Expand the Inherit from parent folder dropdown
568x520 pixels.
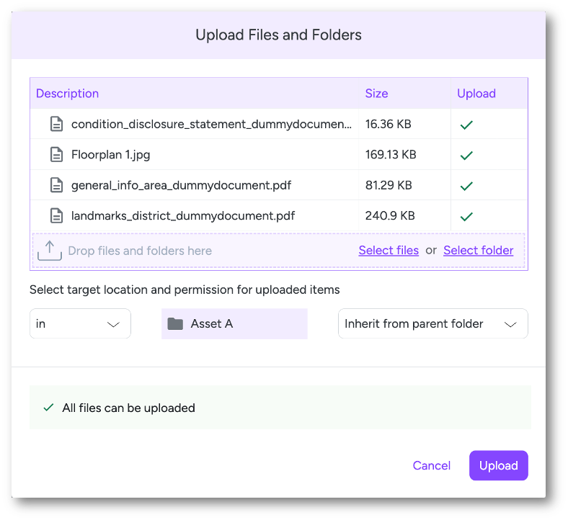pyautogui.click(x=433, y=323)
